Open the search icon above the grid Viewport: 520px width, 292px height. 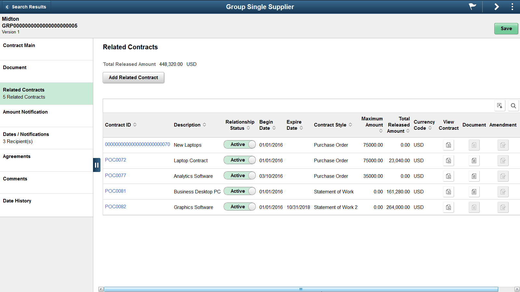(x=513, y=105)
